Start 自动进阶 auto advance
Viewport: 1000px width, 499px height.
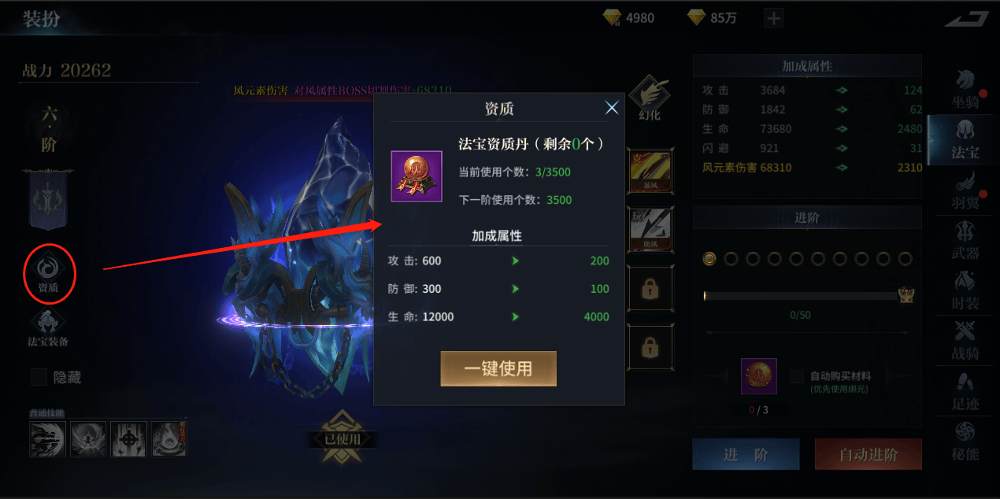tap(869, 455)
